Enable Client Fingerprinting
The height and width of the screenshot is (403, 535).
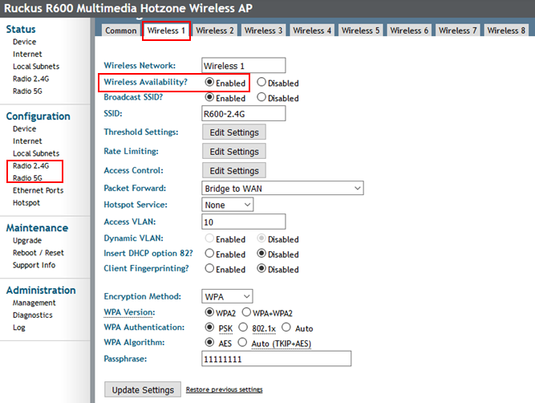209,268
